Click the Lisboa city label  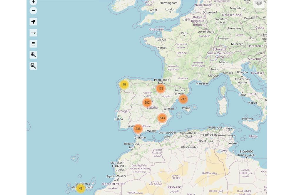point(119,119)
